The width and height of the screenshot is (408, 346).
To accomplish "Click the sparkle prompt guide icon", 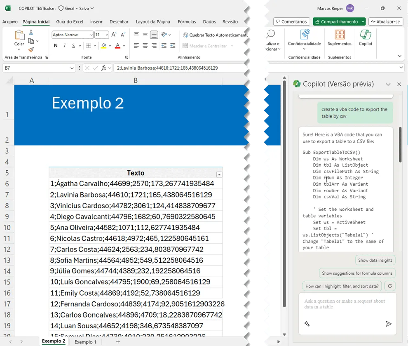I will click(x=307, y=324).
